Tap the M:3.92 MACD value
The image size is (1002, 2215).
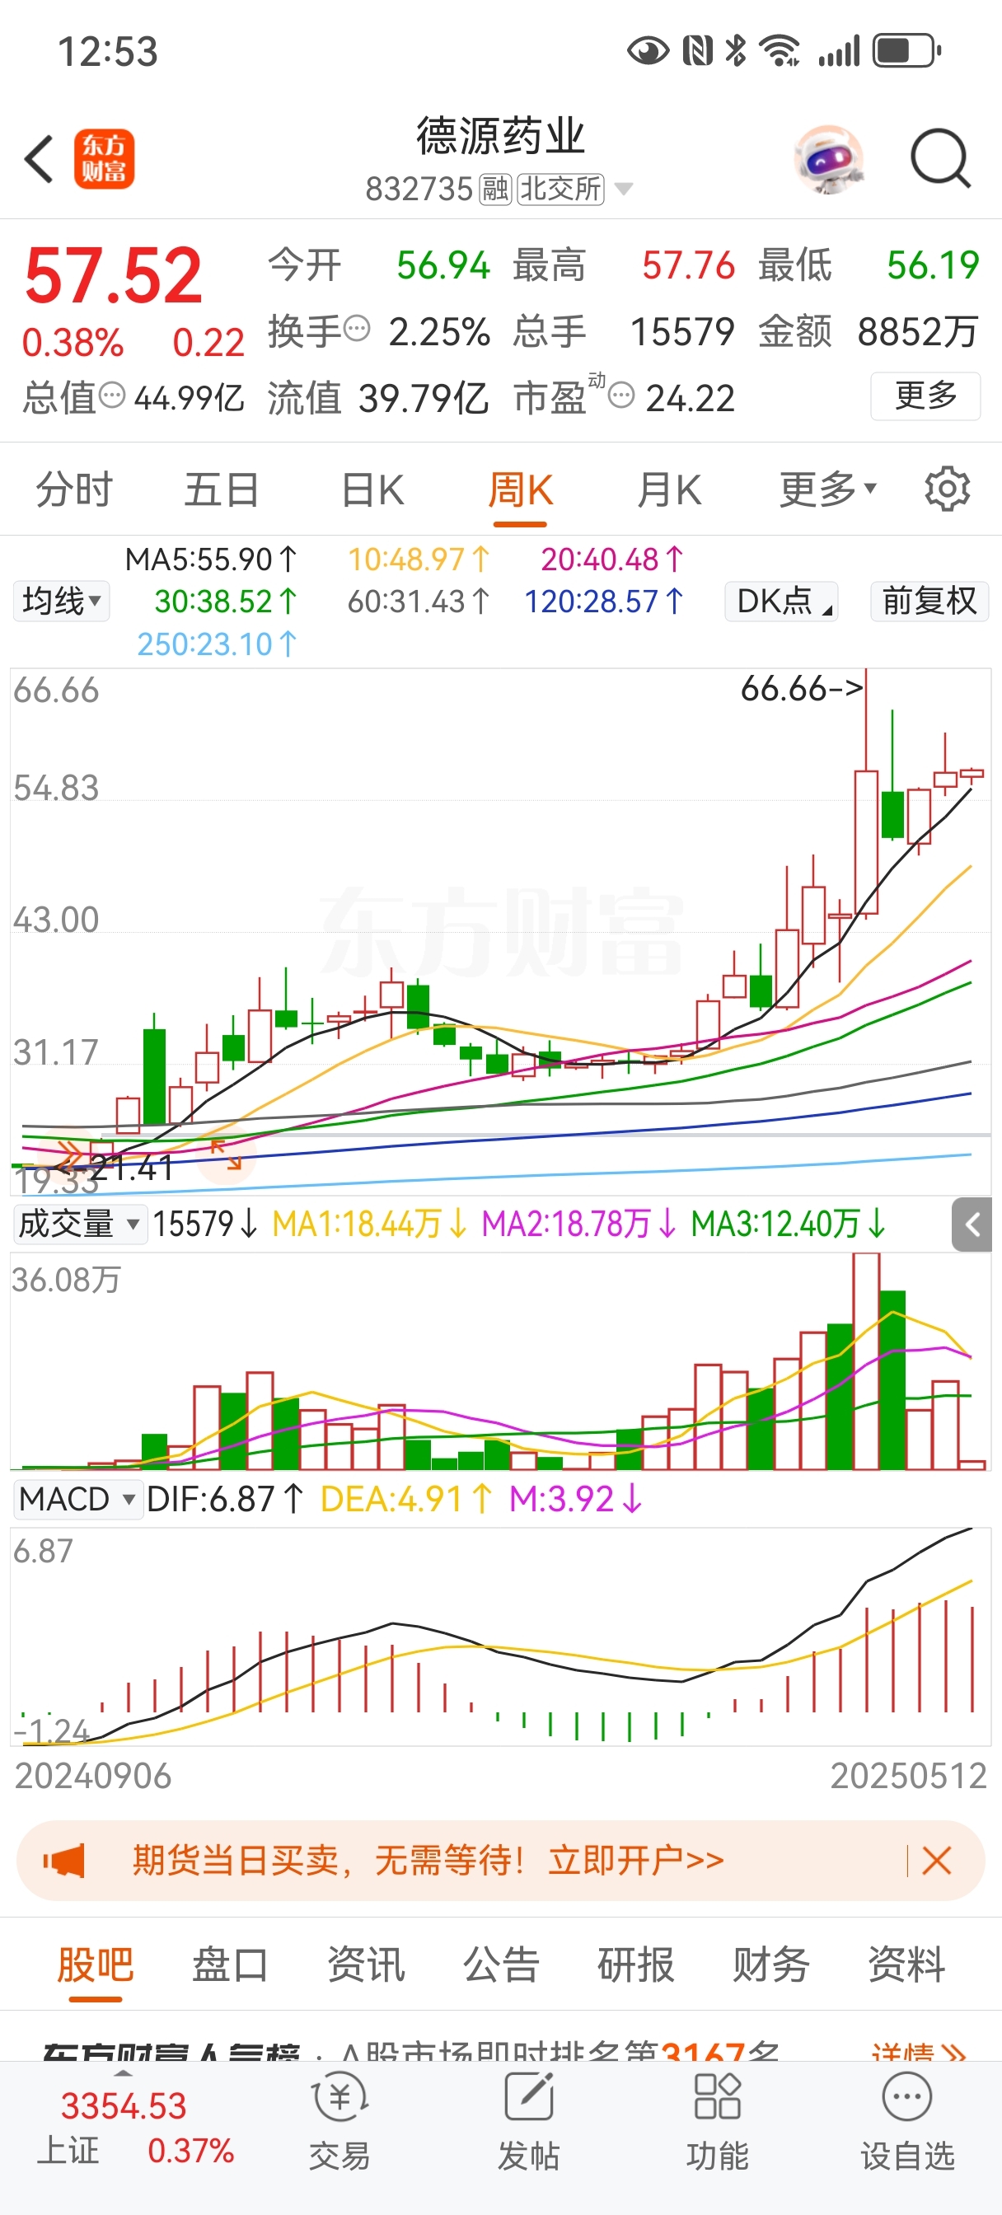click(576, 1499)
